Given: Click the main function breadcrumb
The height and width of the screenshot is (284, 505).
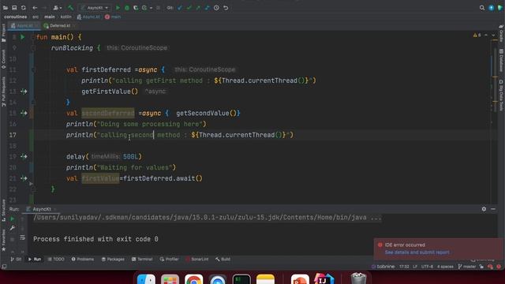Looking at the screenshot, I should (x=113, y=17).
